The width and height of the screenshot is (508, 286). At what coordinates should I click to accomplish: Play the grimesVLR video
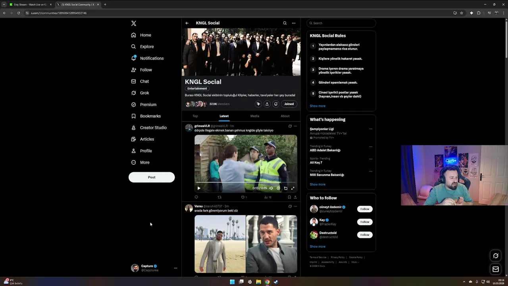click(x=199, y=188)
